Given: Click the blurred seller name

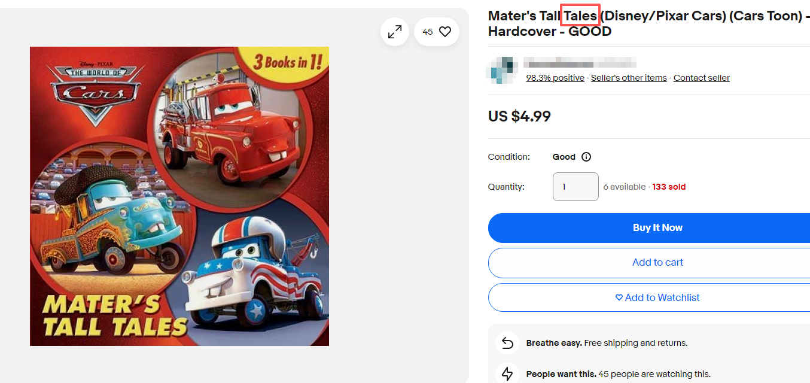Looking at the screenshot, I should click(x=579, y=63).
